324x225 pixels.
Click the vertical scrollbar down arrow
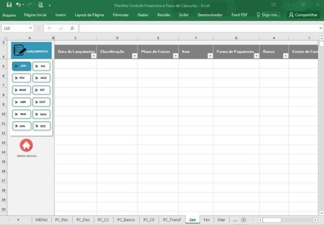coord(321,213)
